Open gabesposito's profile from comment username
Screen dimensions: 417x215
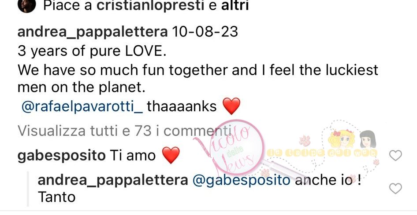pos(61,156)
